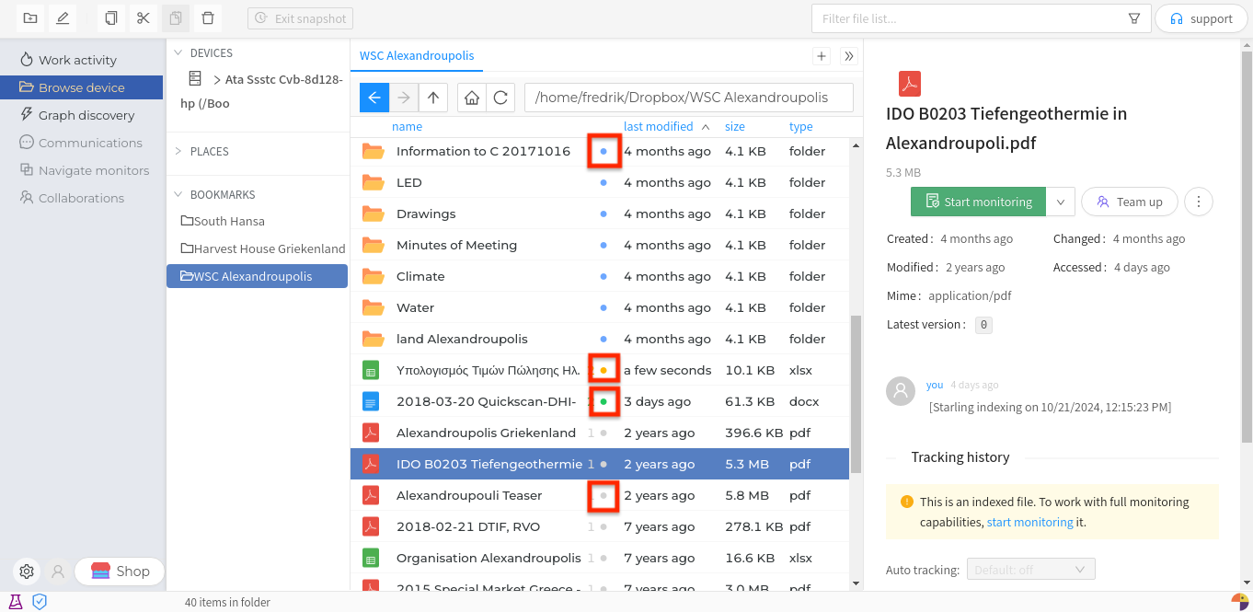
Task: Contact support via the support button
Action: [x=1201, y=18]
